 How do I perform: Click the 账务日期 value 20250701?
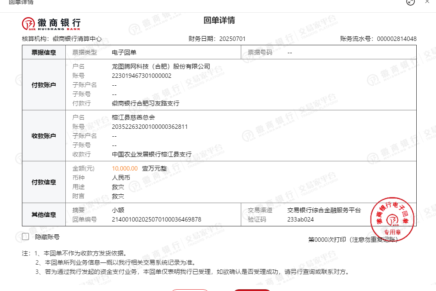232,39
